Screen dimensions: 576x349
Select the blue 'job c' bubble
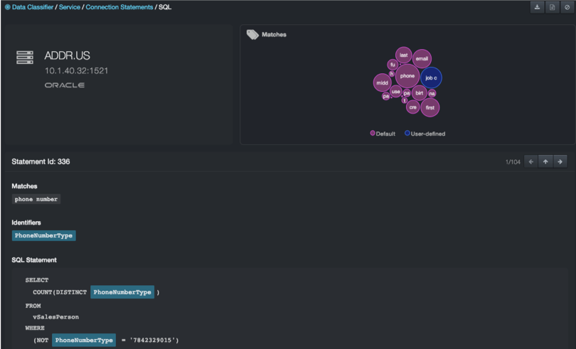click(431, 77)
